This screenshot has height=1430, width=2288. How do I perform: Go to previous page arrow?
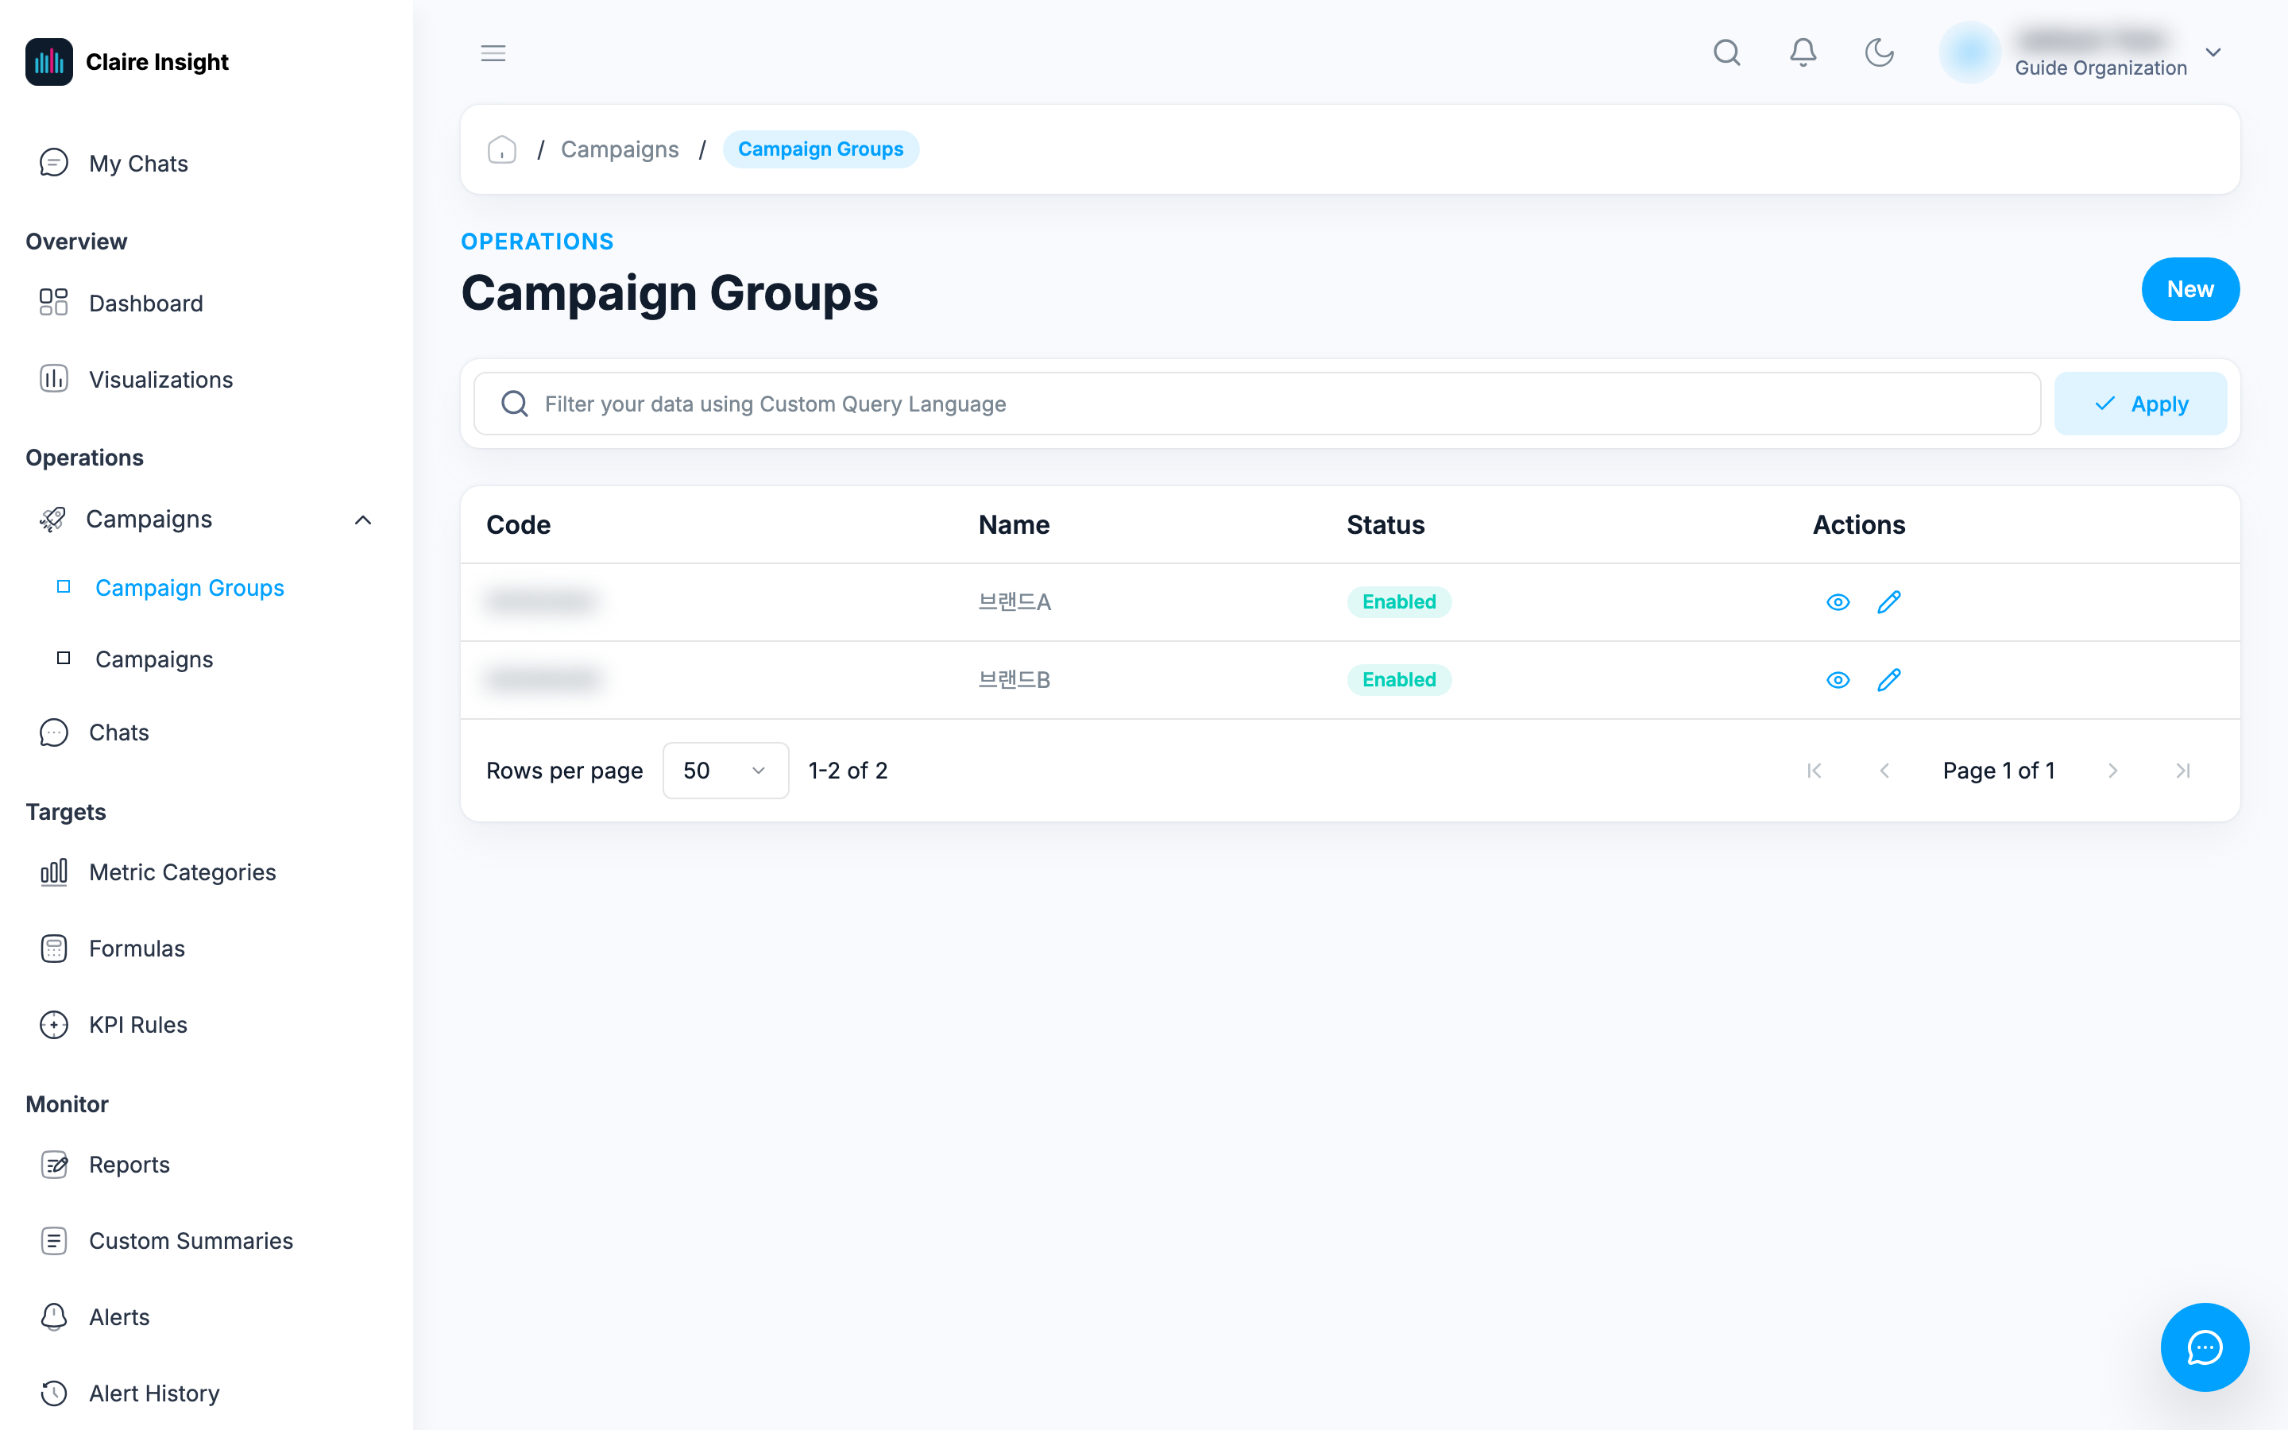[x=1884, y=771]
